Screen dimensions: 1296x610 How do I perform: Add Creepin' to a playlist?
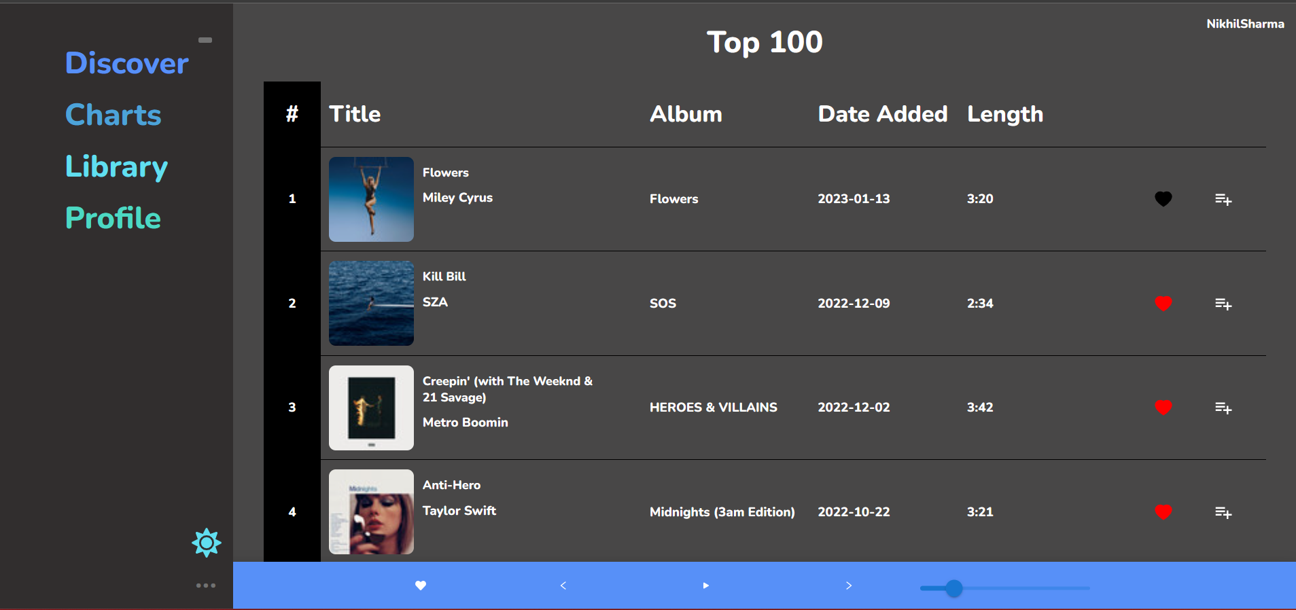[1223, 408]
